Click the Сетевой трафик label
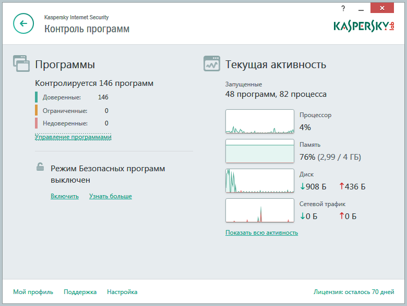The width and height of the screenshot is (407, 306). tap(322, 204)
